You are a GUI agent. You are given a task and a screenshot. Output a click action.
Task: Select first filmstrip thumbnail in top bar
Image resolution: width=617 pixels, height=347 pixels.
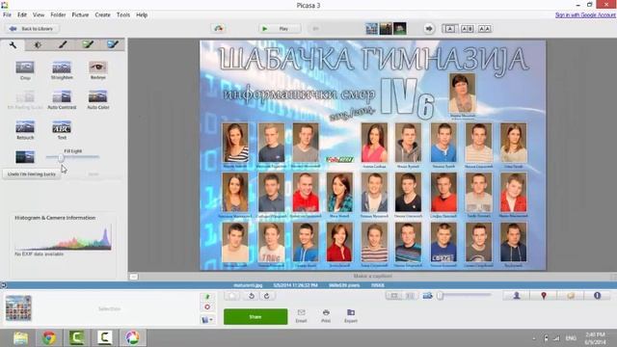371,28
